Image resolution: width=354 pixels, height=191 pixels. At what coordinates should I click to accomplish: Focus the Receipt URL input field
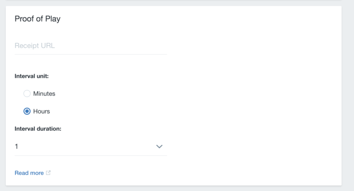coord(91,46)
